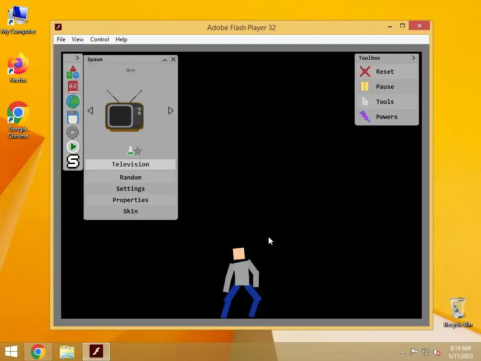Open File Explorer from the taskbar

67,352
